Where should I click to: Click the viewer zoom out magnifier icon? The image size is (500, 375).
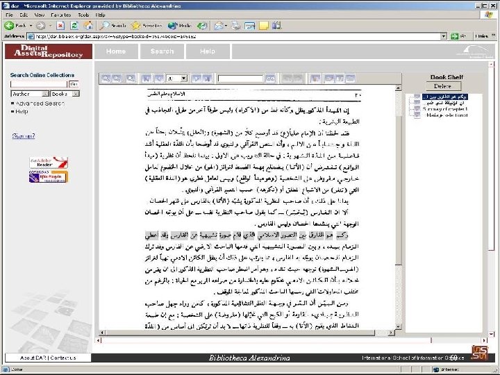[x=117, y=78]
